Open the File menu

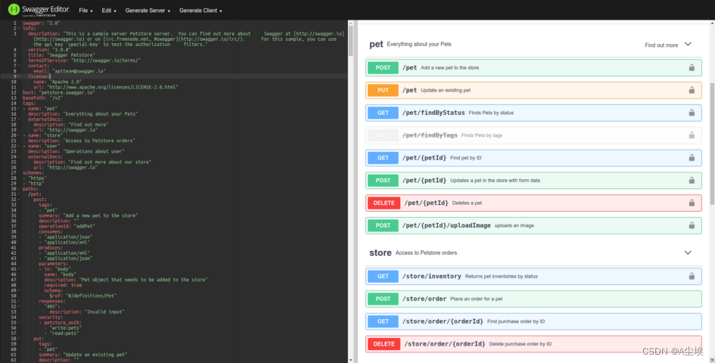tap(85, 11)
